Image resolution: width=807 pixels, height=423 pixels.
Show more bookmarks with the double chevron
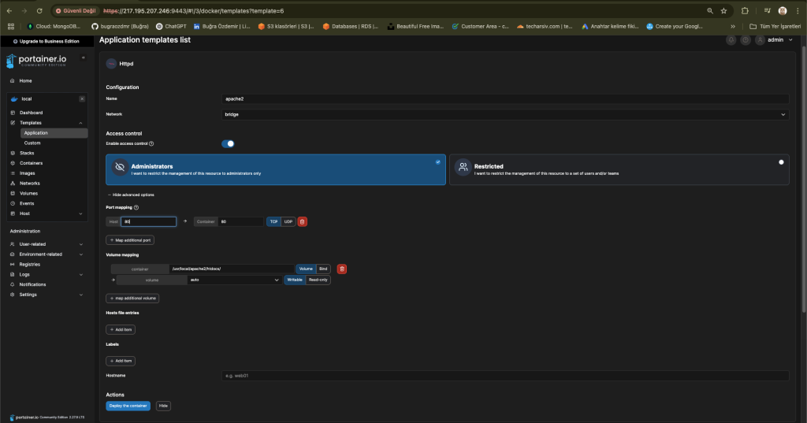pyautogui.click(x=733, y=26)
